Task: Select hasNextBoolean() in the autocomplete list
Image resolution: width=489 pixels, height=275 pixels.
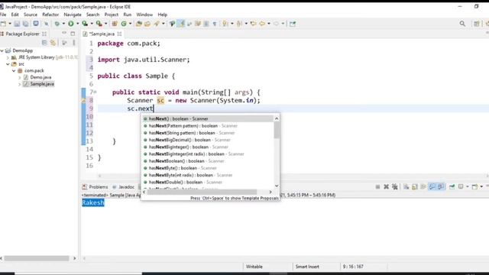Action: 186,161
